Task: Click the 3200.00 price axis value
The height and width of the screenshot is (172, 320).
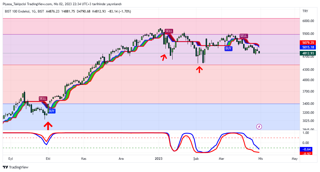Action: (308, 112)
